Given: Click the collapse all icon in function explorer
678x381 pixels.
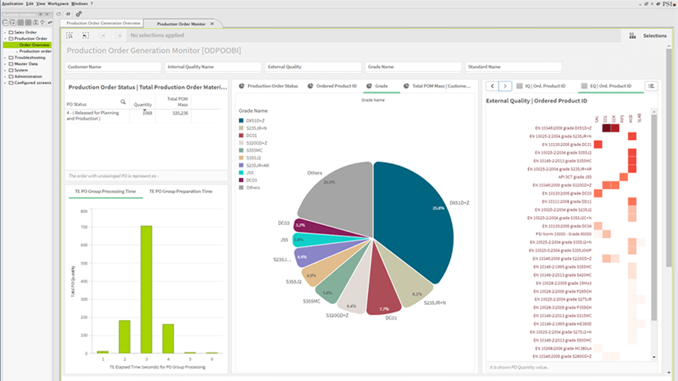Looking at the screenshot, I should [x=7, y=23].
